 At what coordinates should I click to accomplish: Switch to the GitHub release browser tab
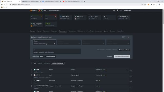point(31,2)
